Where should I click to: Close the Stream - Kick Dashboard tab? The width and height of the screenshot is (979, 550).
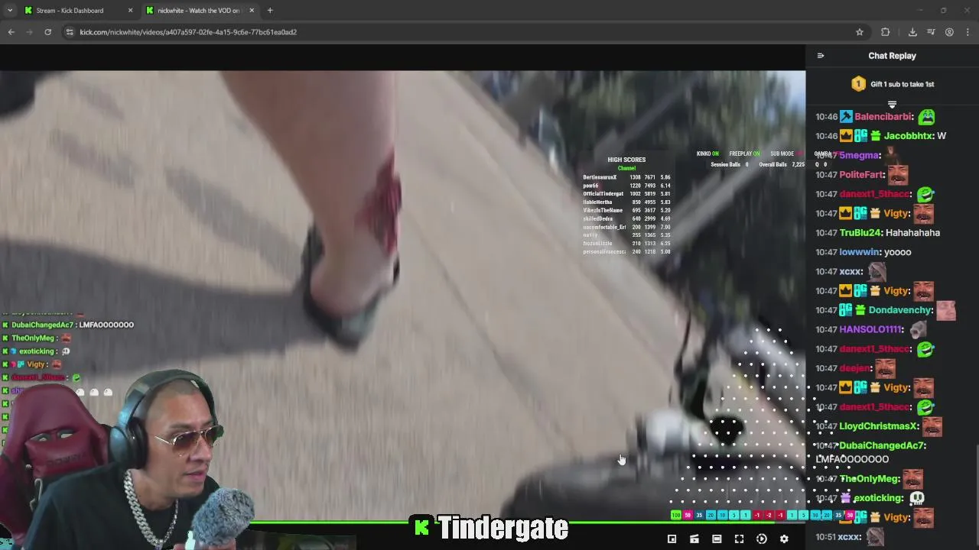click(x=130, y=11)
